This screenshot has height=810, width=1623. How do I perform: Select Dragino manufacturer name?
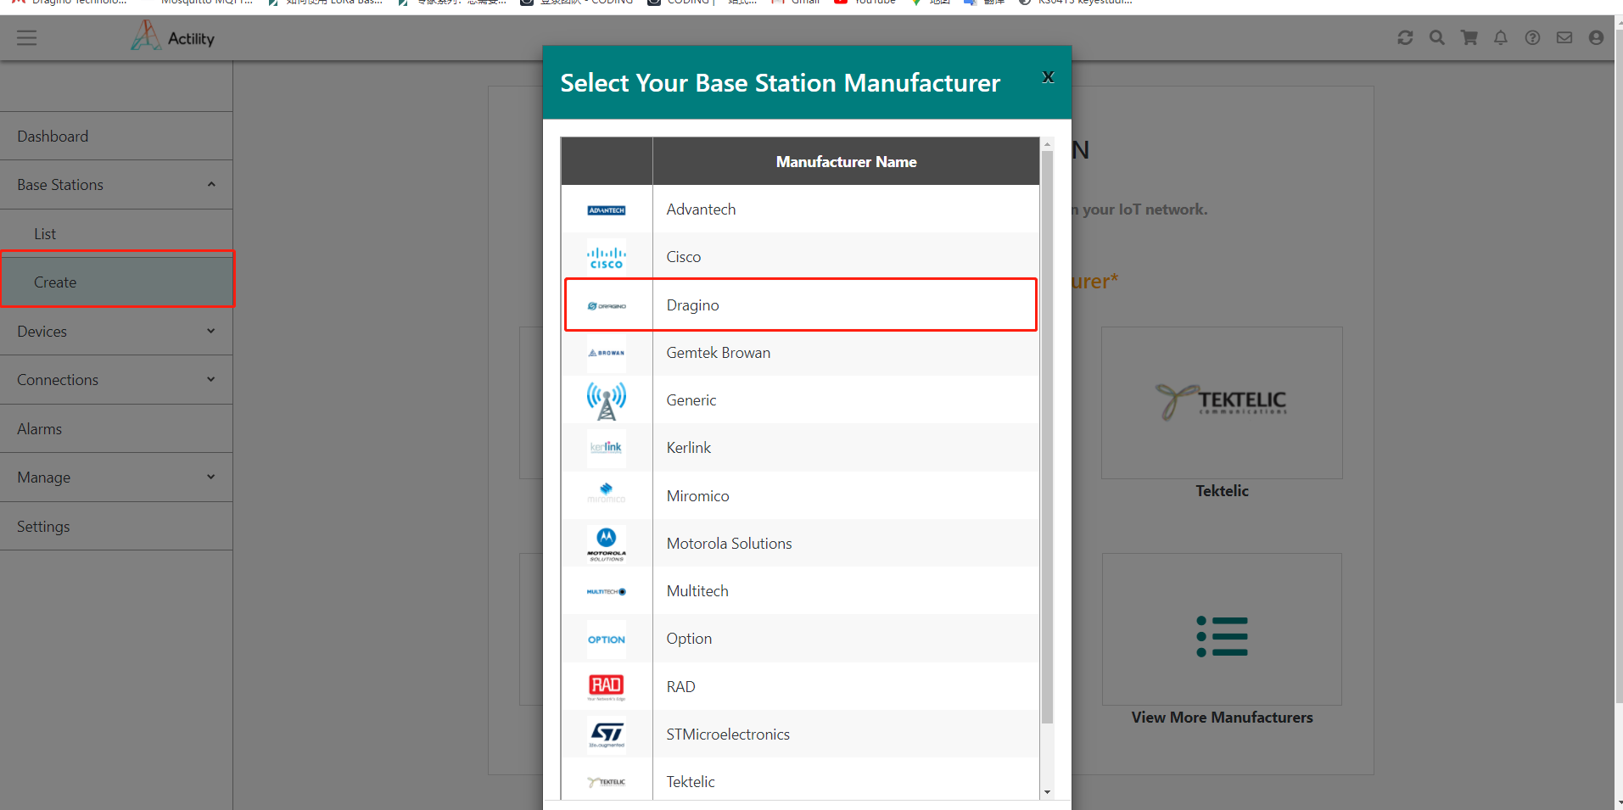coord(692,305)
